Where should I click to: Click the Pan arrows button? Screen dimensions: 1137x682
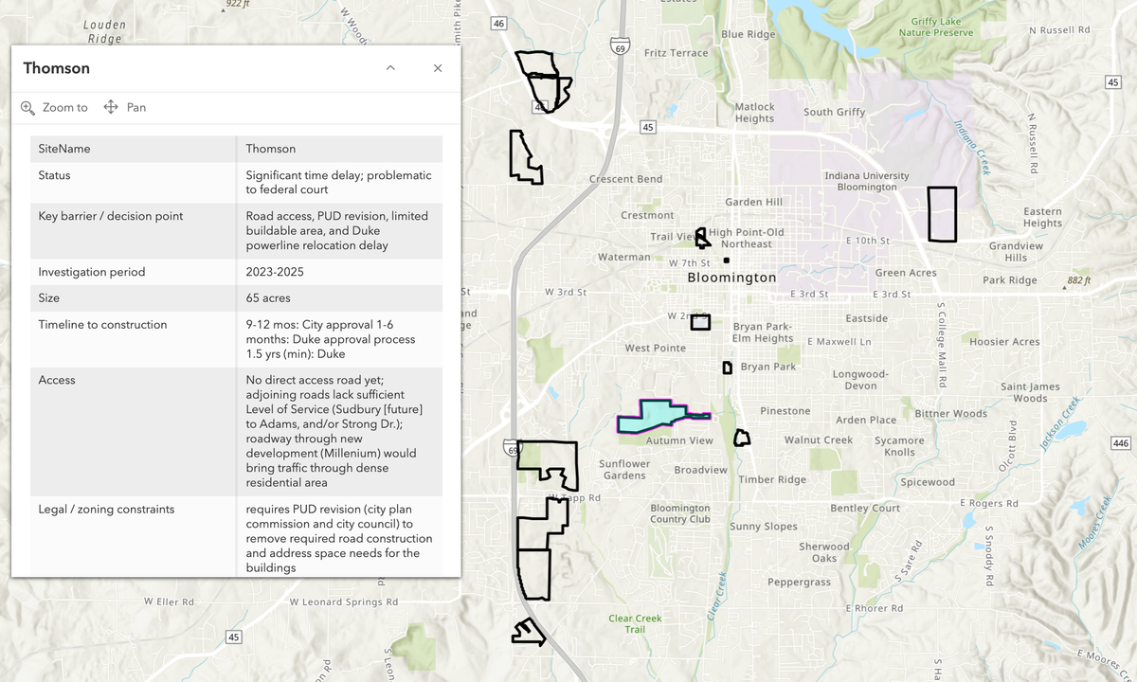[124, 107]
